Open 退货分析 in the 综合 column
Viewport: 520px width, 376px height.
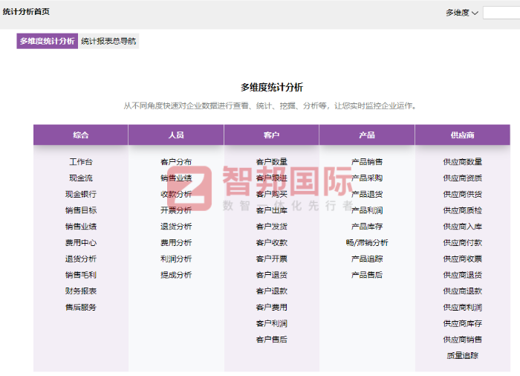pos(80,259)
